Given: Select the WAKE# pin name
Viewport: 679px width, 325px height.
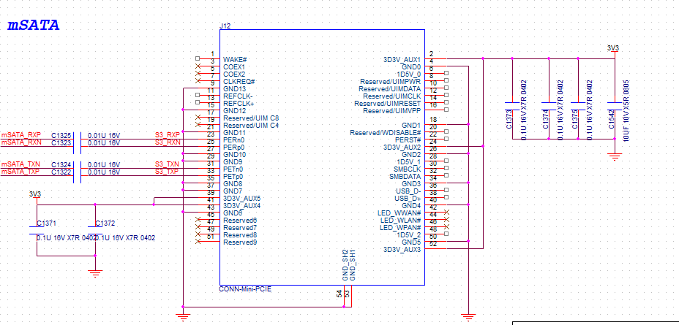Looking at the screenshot, I should point(235,60).
